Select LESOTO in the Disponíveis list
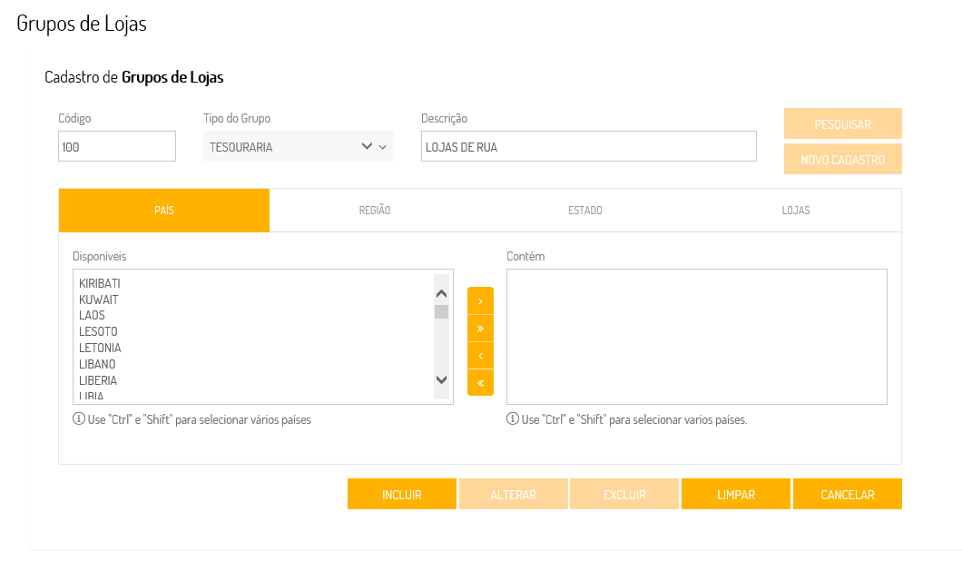The height and width of the screenshot is (580, 962). (x=98, y=332)
